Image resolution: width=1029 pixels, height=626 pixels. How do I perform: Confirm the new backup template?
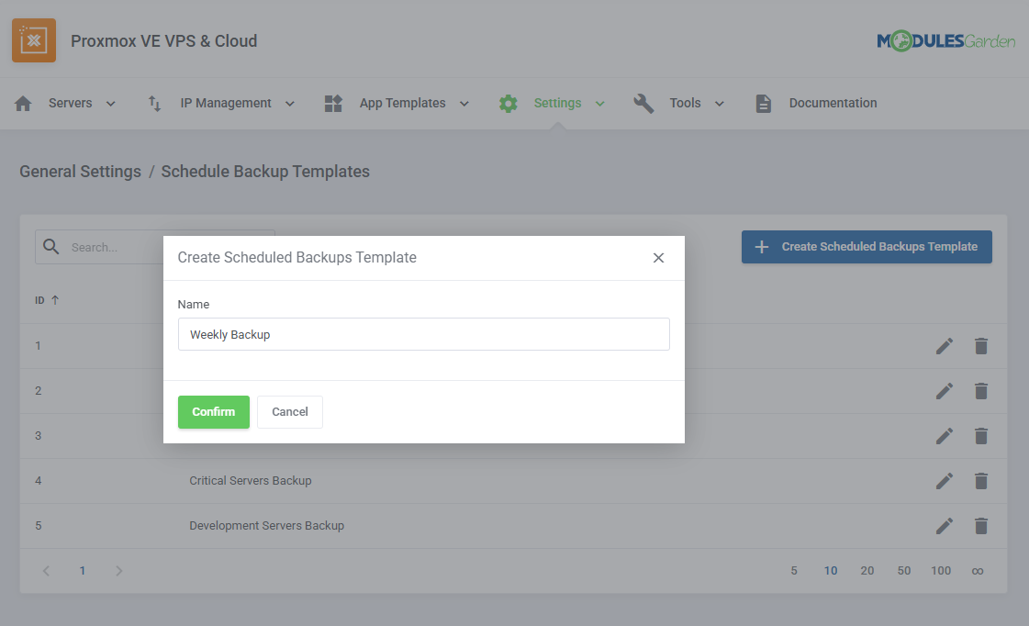tap(213, 412)
